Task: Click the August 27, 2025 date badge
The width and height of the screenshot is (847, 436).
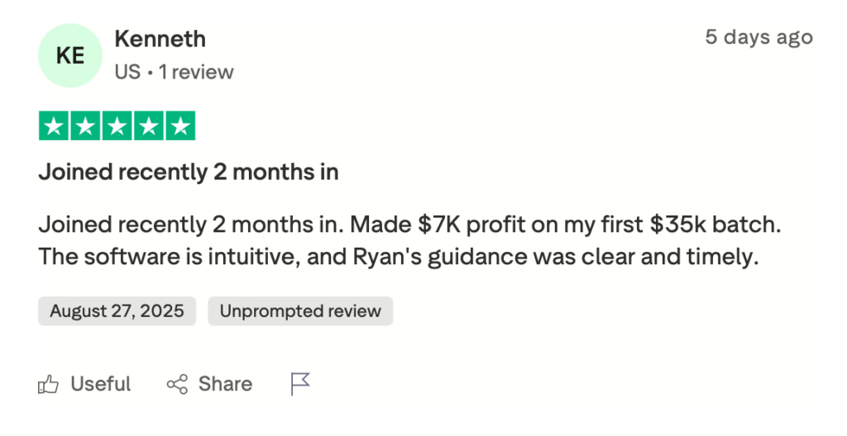Action: [117, 311]
